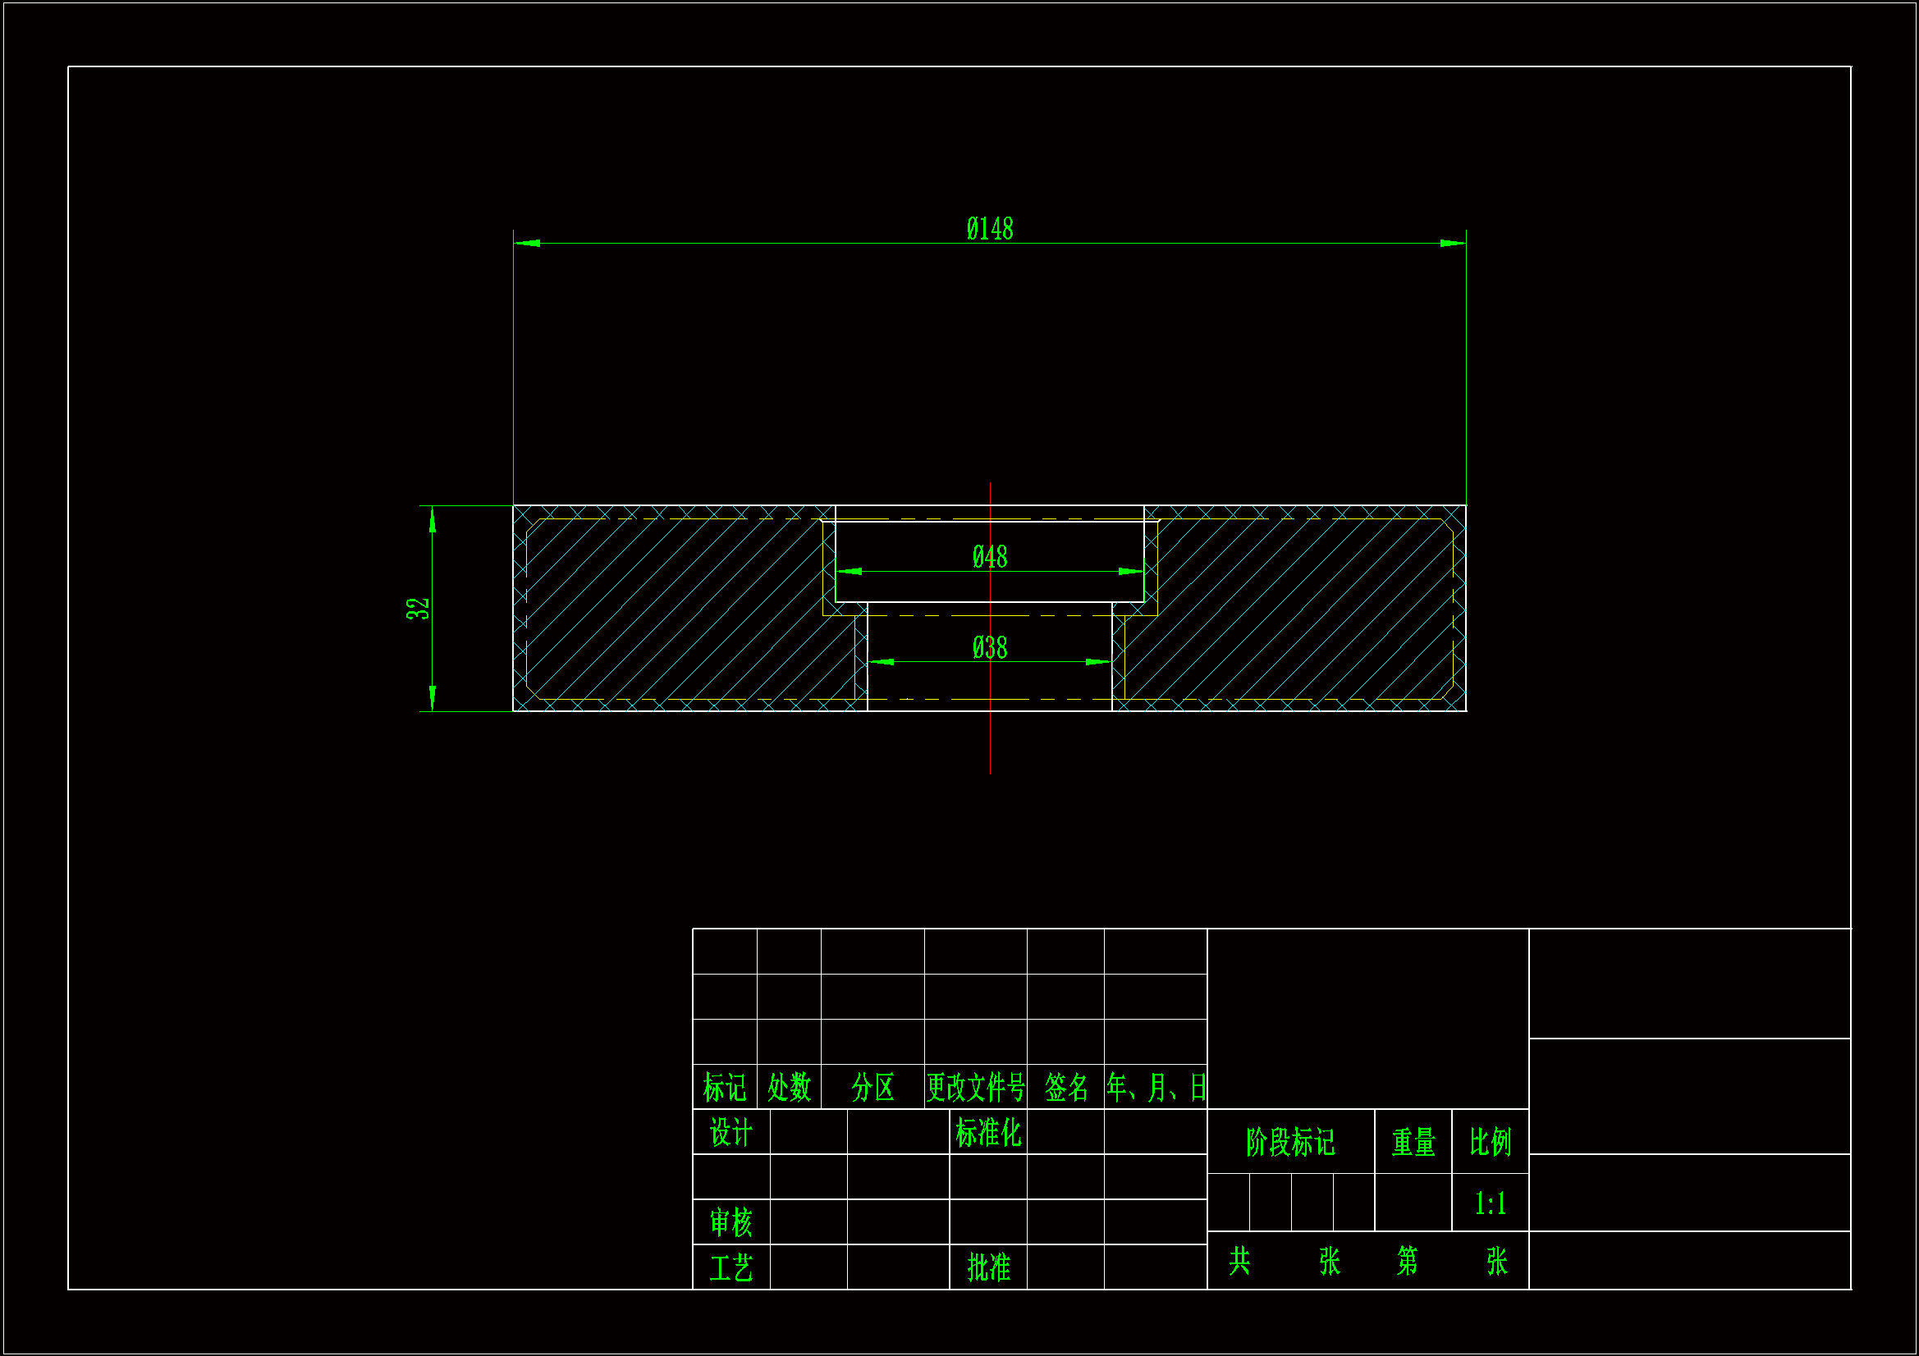Click the 审核 row label
The height and width of the screenshot is (1356, 1919).
[x=731, y=1222]
